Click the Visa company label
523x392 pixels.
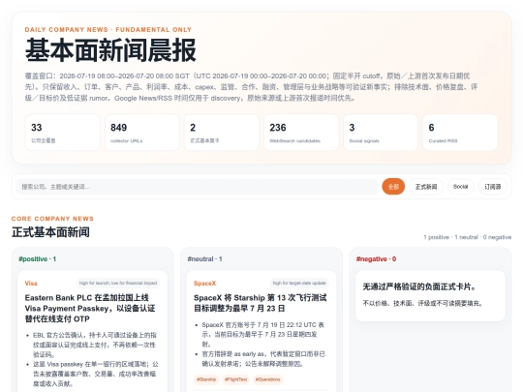point(31,284)
